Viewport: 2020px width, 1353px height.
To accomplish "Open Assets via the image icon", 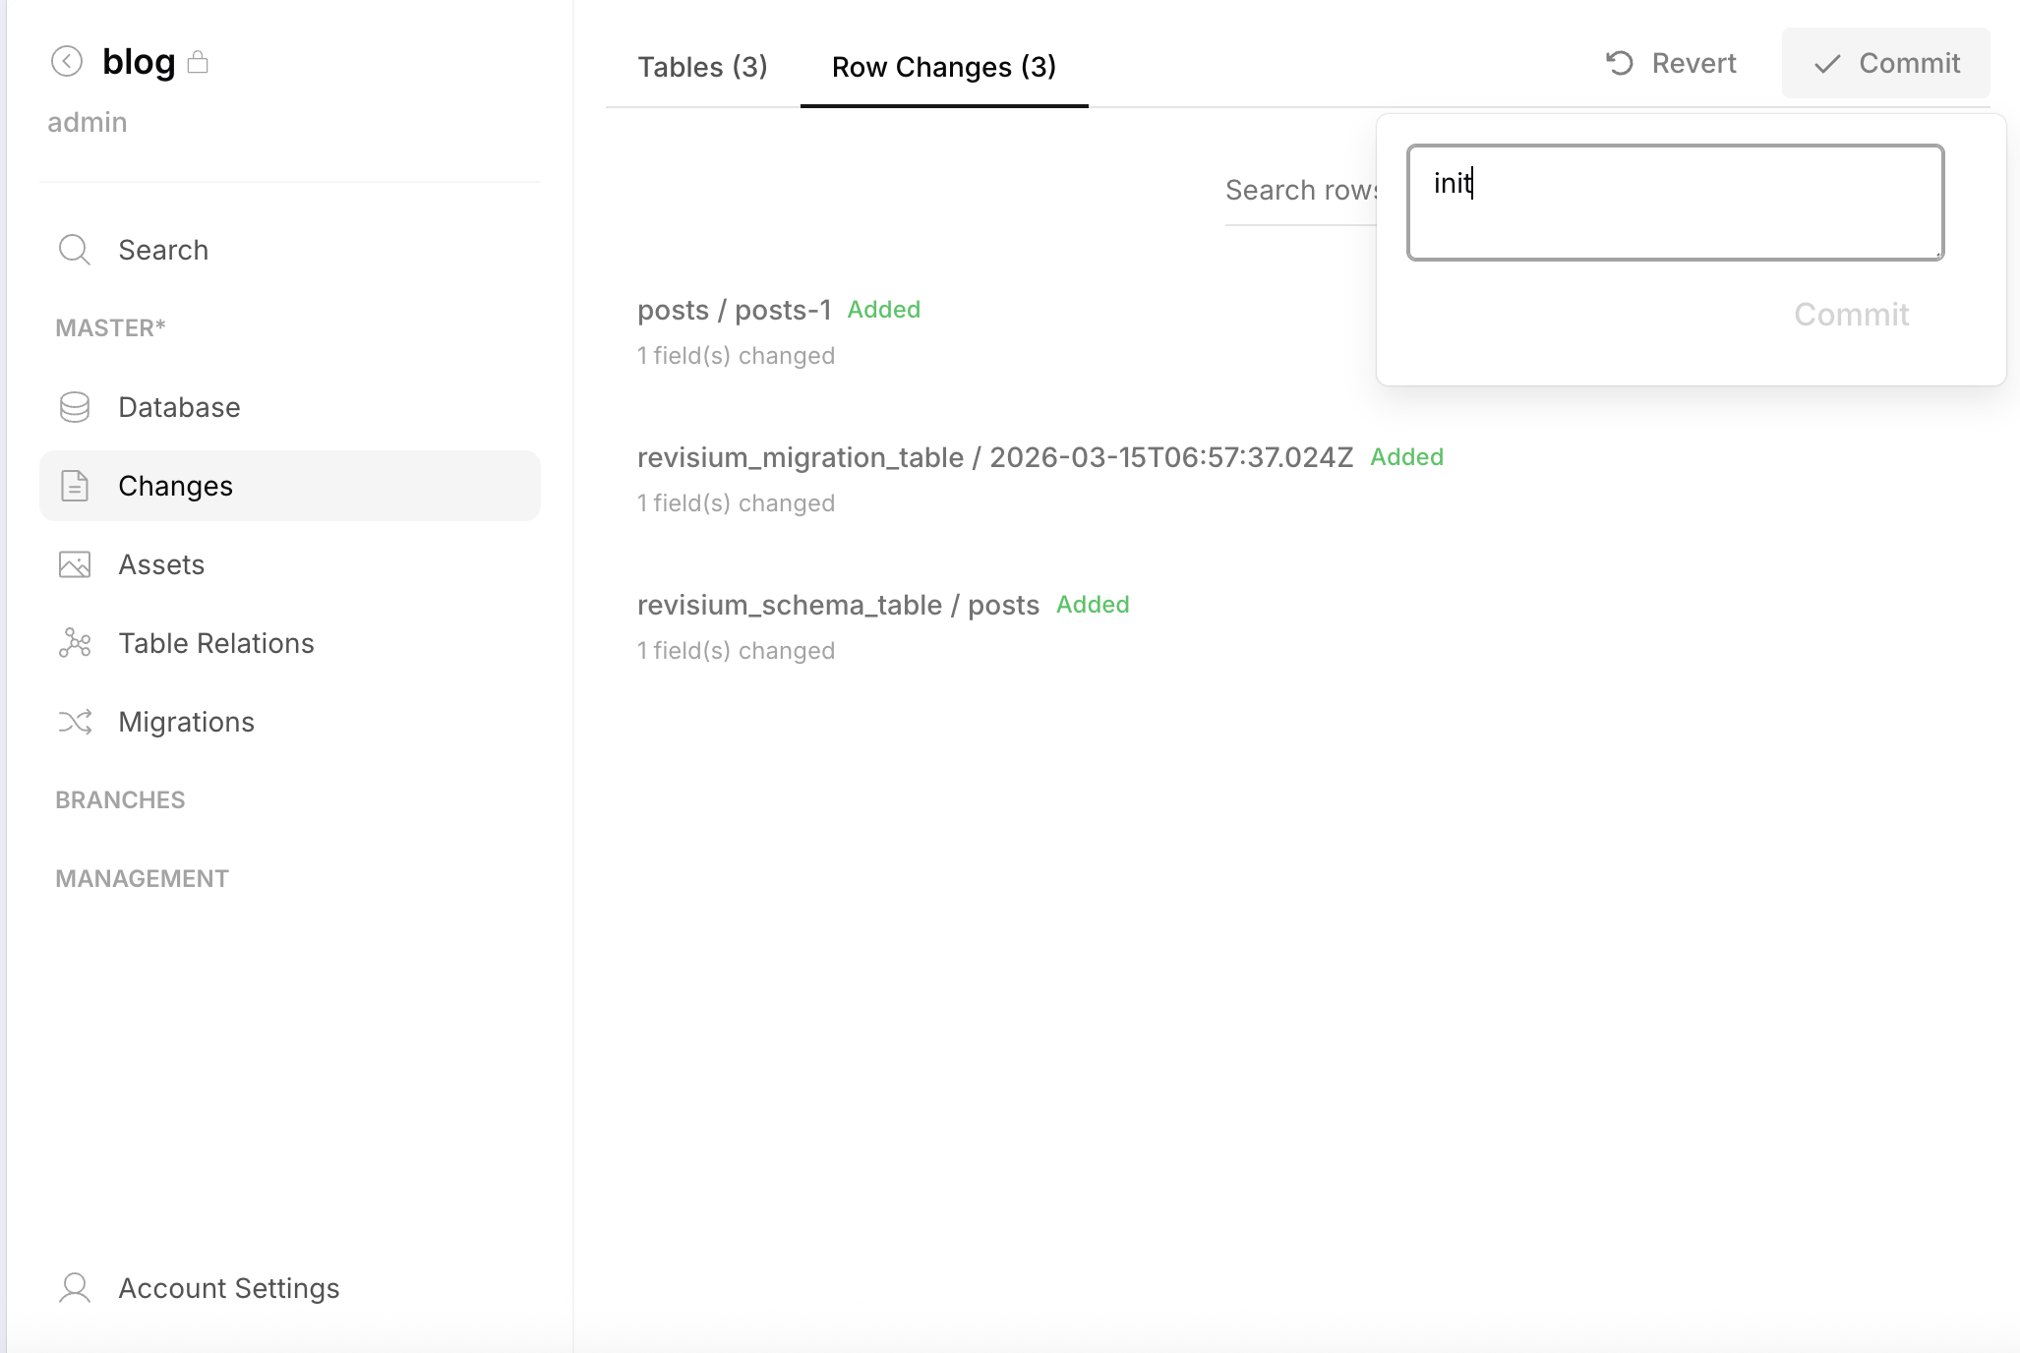I will pyautogui.click(x=74, y=563).
